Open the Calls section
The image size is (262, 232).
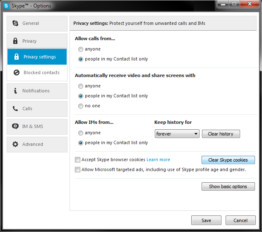coord(37,109)
